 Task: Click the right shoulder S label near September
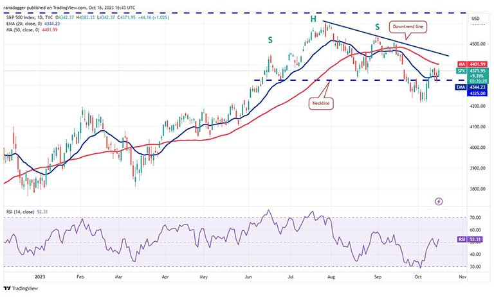click(x=377, y=28)
